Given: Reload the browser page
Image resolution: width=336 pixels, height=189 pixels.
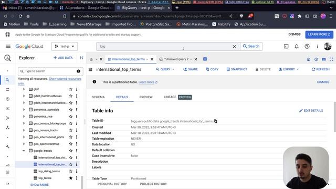Looking at the screenshot, I should [x=20, y=16].
